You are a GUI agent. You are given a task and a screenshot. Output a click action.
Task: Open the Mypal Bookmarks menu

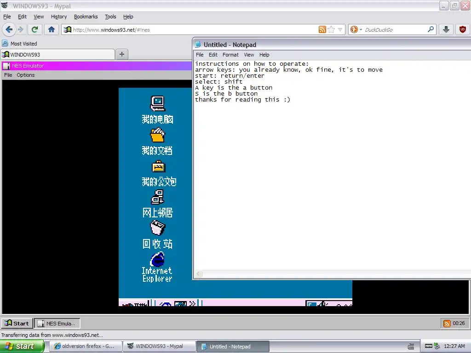click(86, 17)
